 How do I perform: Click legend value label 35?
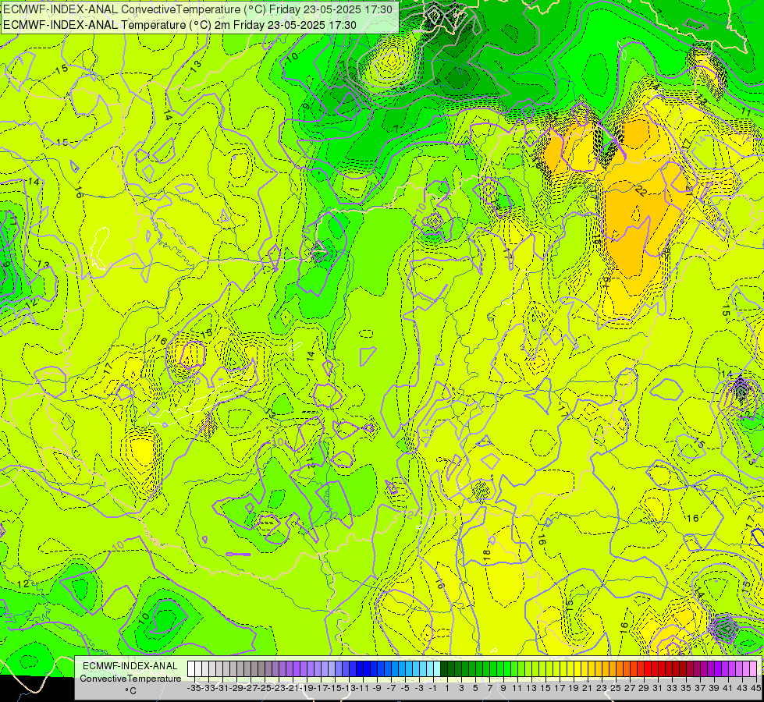pyautogui.click(x=685, y=689)
